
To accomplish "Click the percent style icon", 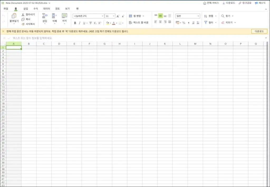I will 184,23.
